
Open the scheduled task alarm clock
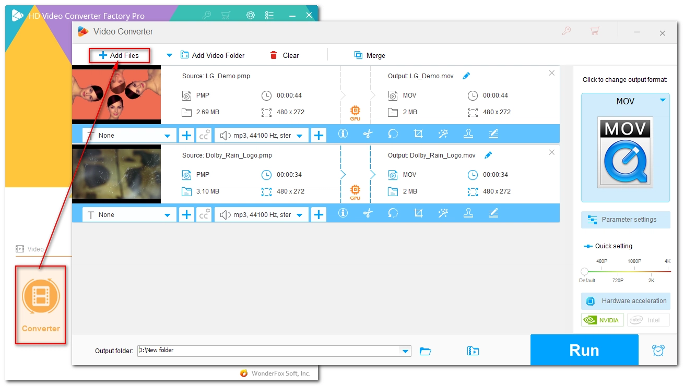tap(658, 351)
